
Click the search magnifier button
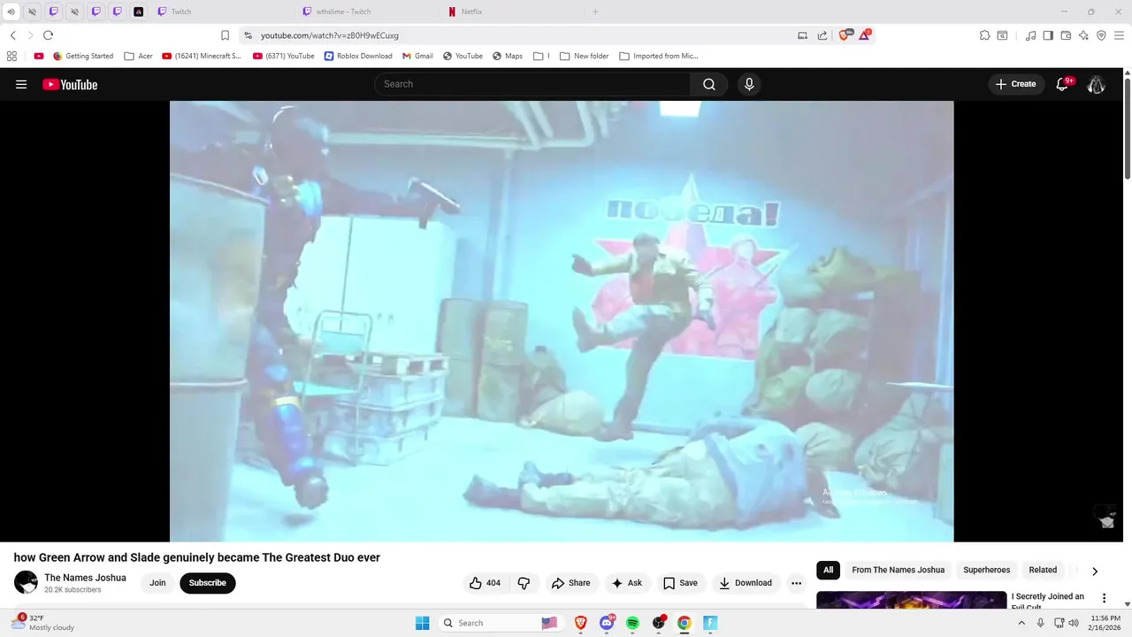coord(708,84)
